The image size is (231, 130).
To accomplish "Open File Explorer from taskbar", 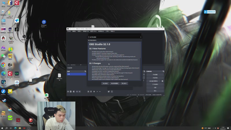I will click(x=20, y=128).
